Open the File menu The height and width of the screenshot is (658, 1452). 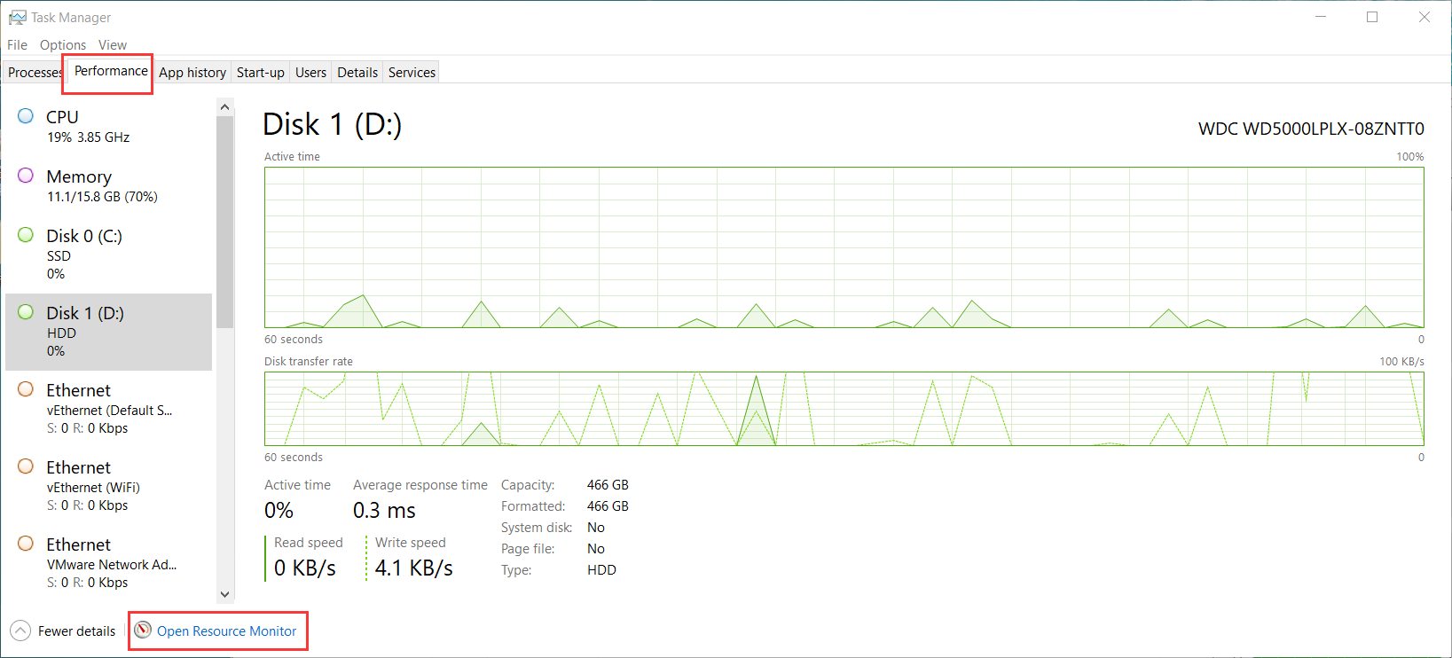pyautogui.click(x=17, y=45)
